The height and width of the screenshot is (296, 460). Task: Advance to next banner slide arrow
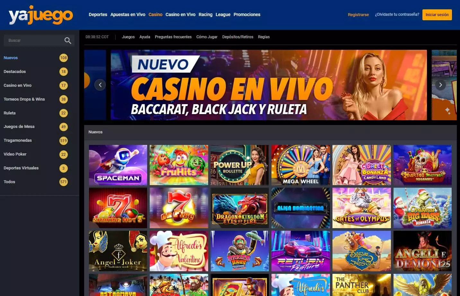[x=440, y=85]
